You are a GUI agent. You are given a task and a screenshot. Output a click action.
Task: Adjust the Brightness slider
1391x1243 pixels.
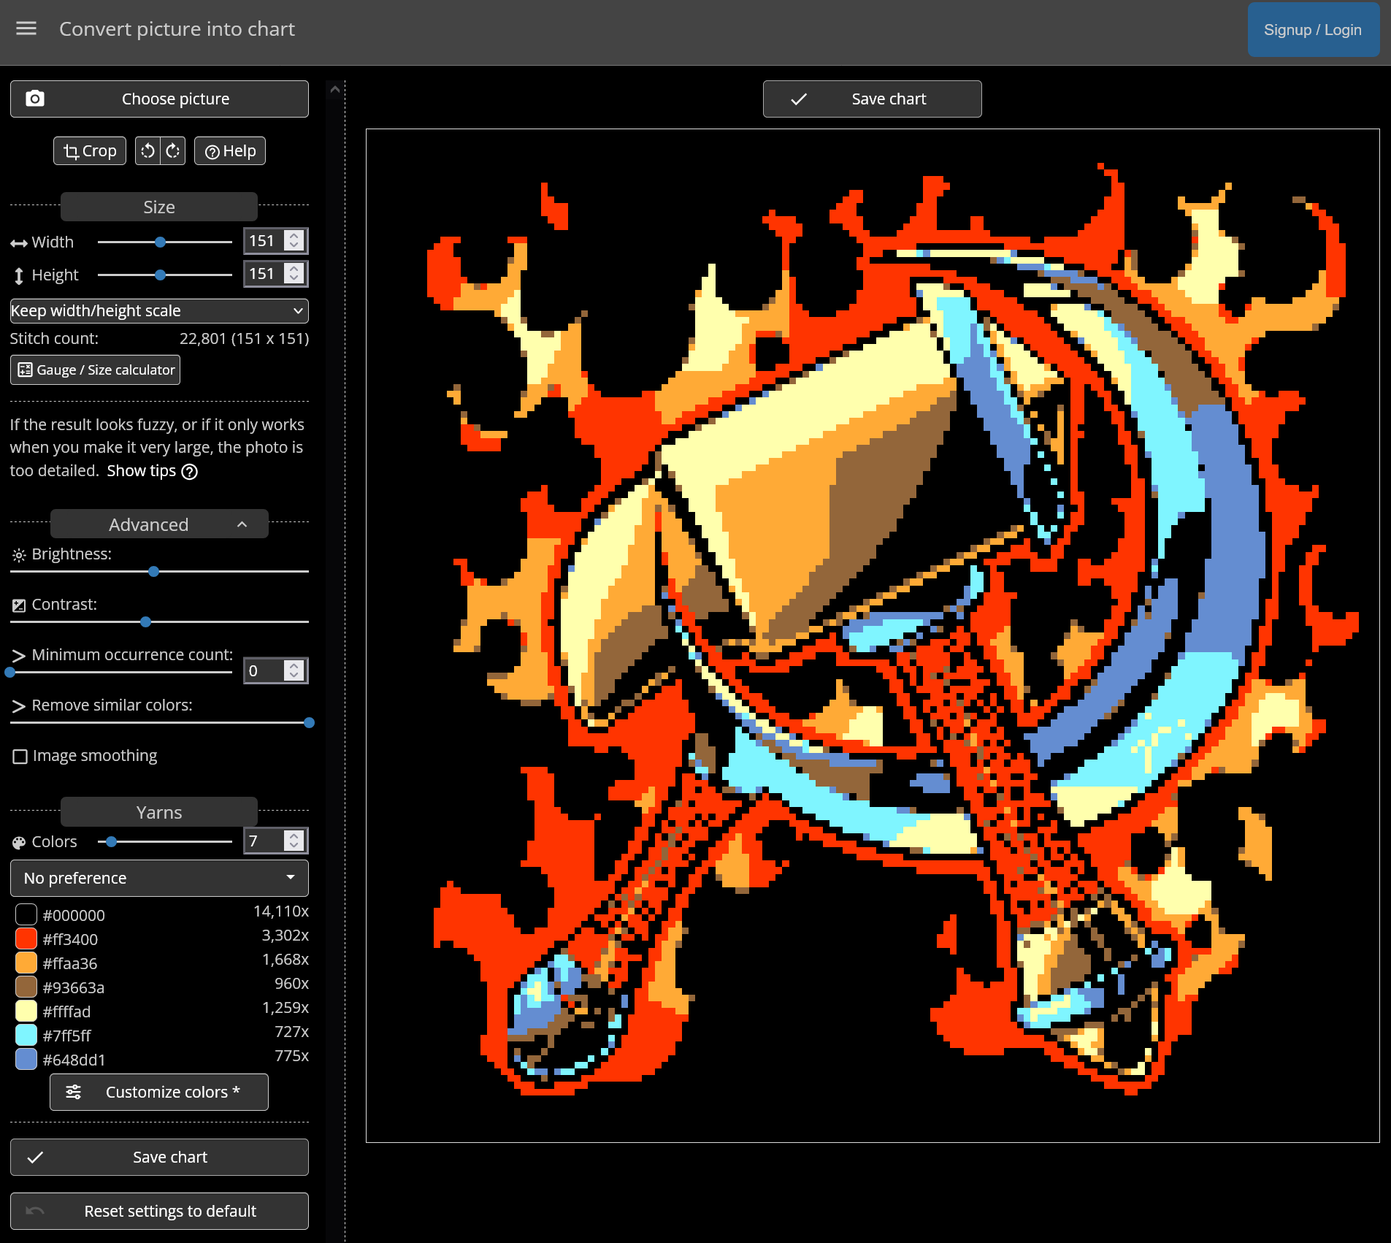(x=159, y=571)
